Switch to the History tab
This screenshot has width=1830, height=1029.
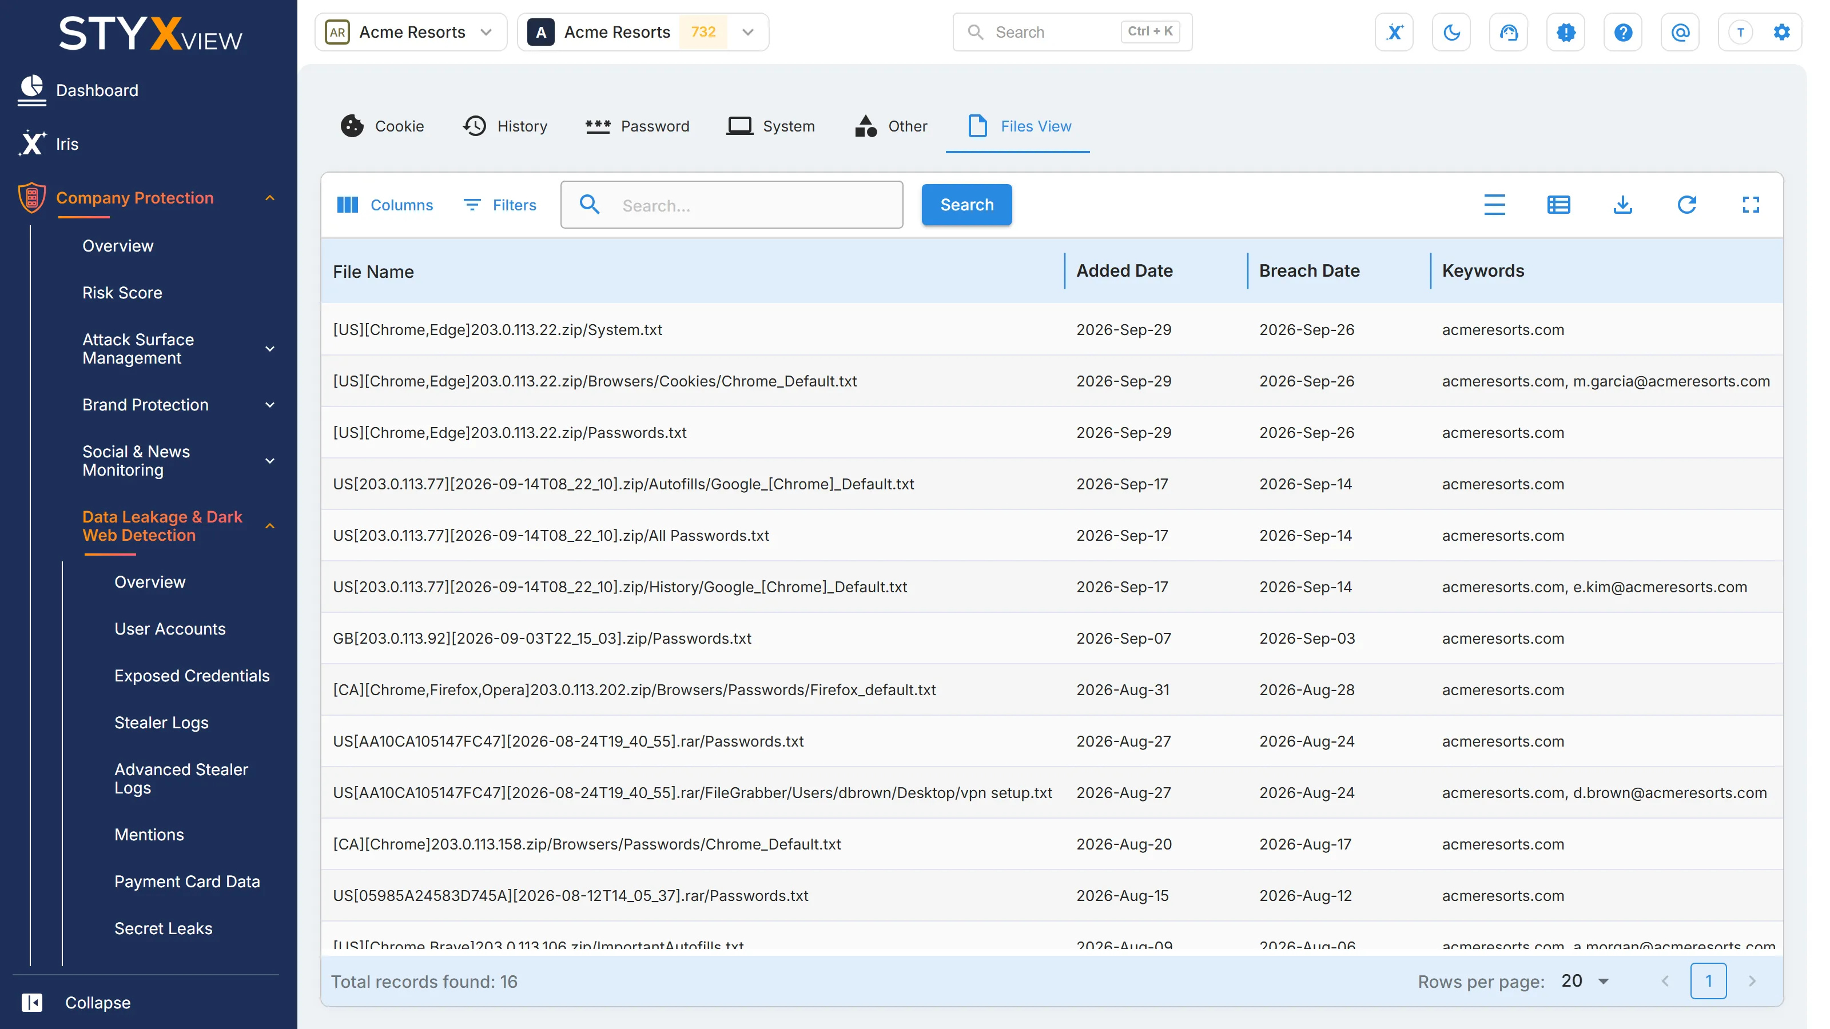pyautogui.click(x=505, y=126)
